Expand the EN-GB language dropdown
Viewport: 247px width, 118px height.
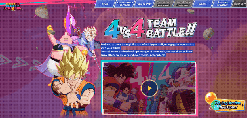239,4
